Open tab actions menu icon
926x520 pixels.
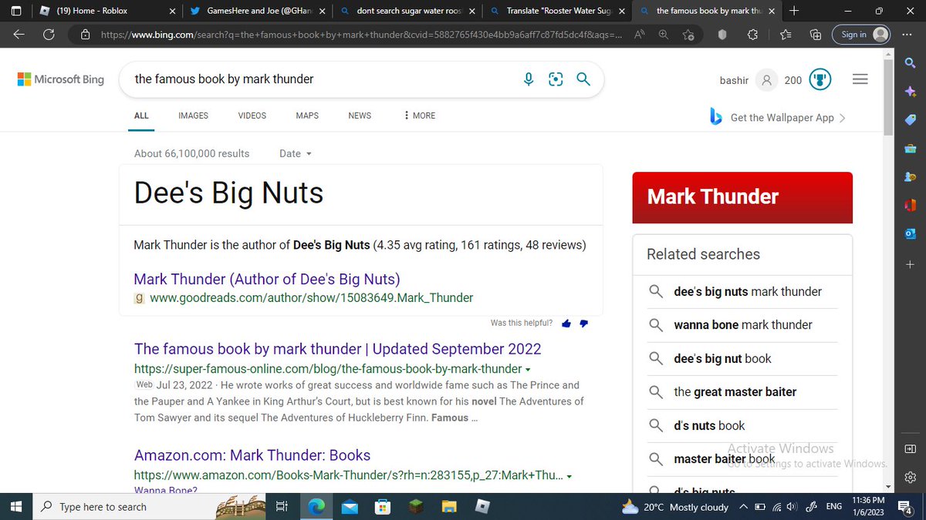click(16, 11)
